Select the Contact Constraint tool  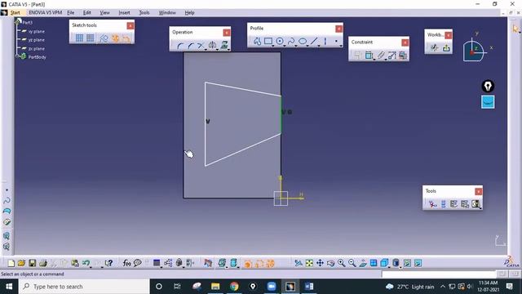pos(381,56)
